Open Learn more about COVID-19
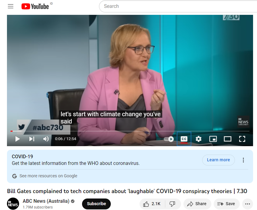 coord(218,160)
